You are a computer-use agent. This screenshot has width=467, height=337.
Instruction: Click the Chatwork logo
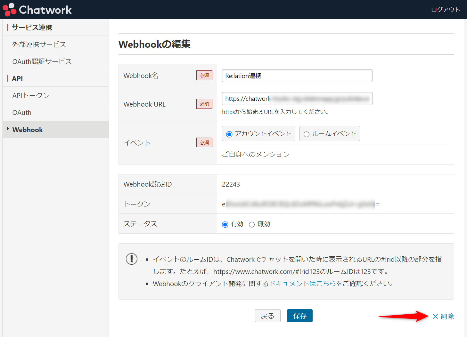coord(37,10)
